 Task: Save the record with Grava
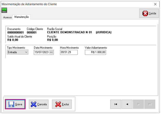click(15, 104)
